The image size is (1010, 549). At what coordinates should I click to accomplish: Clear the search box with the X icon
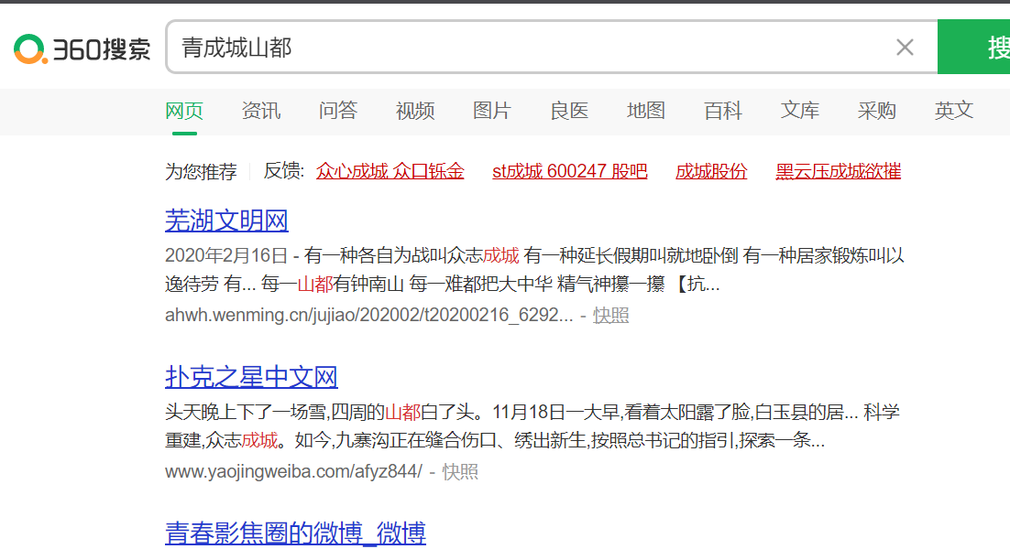[905, 47]
